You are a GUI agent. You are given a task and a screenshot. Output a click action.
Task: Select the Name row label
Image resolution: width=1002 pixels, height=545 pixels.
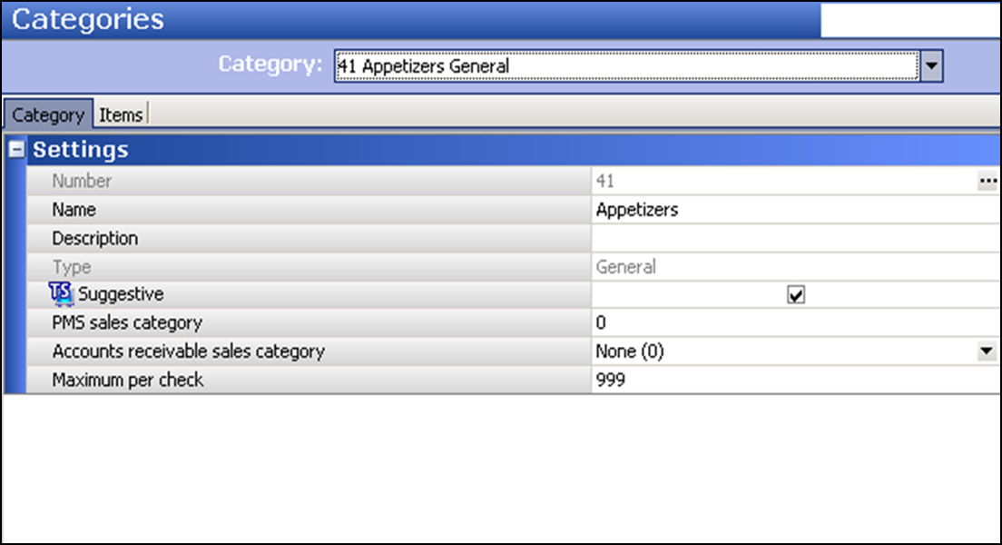[x=74, y=210]
